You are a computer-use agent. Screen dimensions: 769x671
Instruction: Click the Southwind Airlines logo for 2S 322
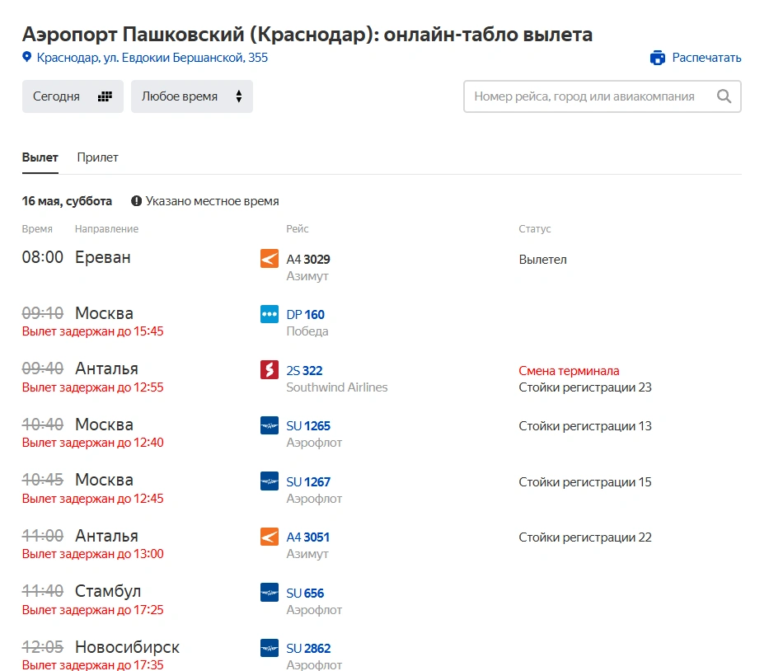pyautogui.click(x=270, y=370)
